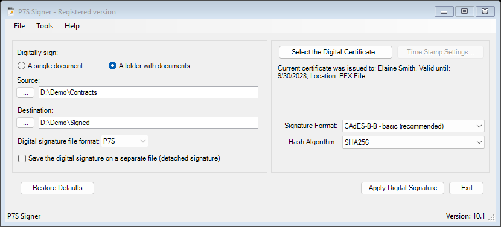Image resolution: width=501 pixels, height=227 pixels.
Task: Select the A folder with documents option
Action: point(149,66)
